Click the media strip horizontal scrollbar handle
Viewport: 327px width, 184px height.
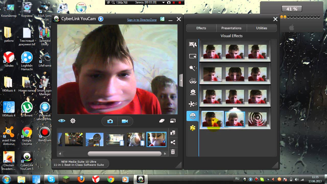125,154
